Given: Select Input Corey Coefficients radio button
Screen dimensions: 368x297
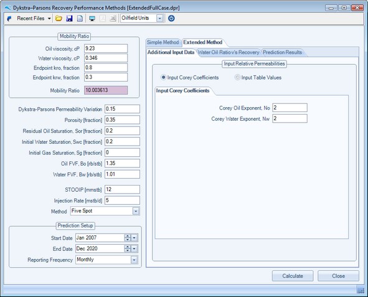Looking at the screenshot, I should point(163,77).
